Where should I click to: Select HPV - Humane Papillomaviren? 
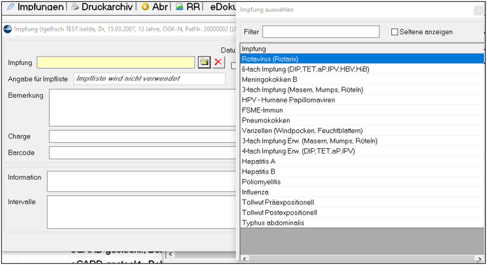[362, 100]
